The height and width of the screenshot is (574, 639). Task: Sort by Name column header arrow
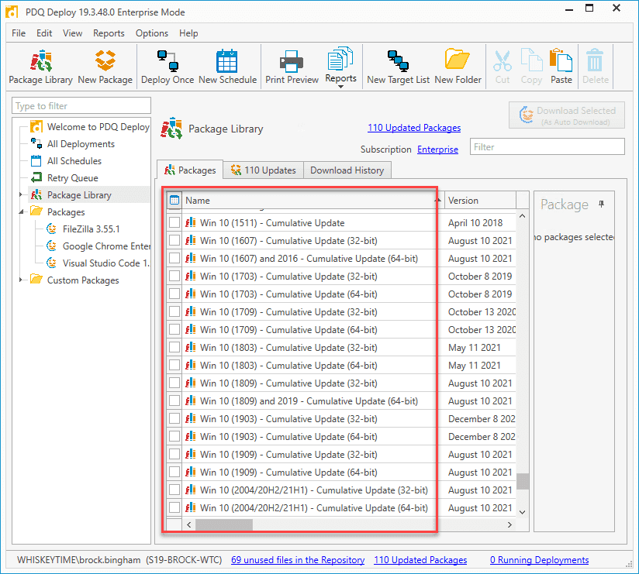click(438, 200)
